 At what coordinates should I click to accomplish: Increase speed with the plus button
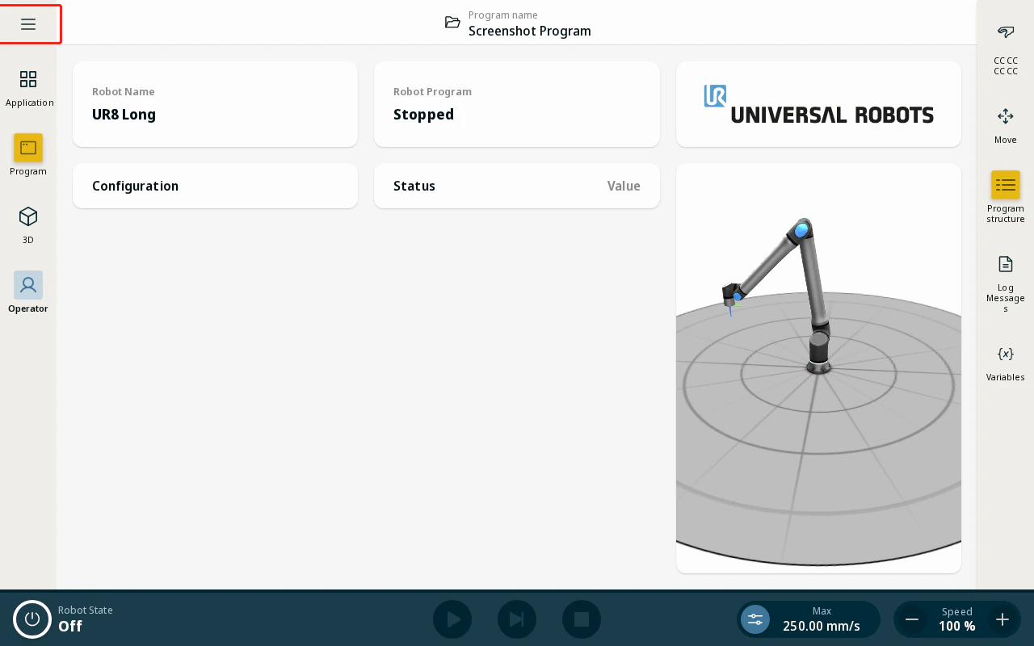point(1002,619)
